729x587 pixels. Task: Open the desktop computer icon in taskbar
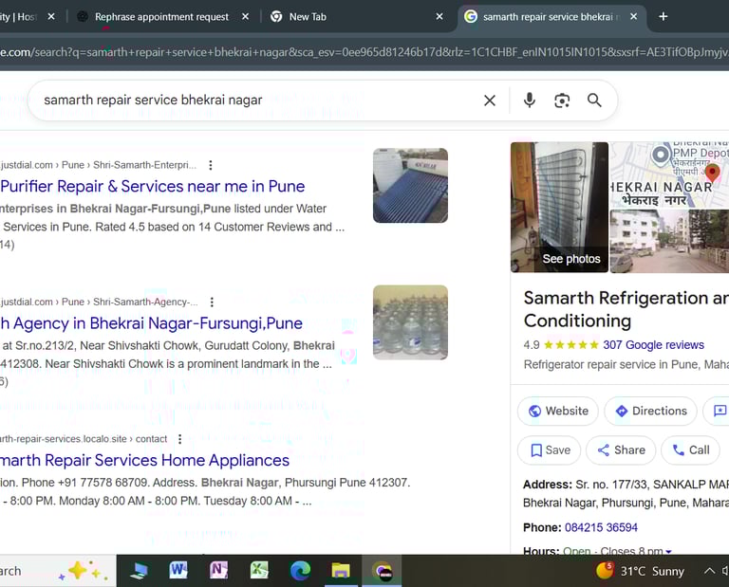point(139,570)
